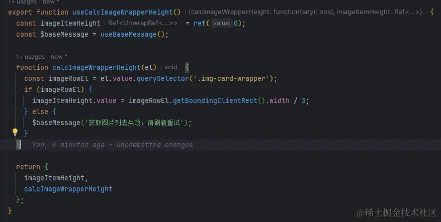Viewport: 441px width, 222px height.
Task: Click the .width property
Action: (278, 100)
